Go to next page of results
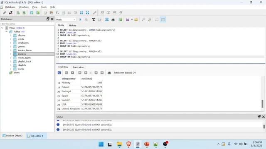Viewport: 266px width, 149px height. point(96,73)
